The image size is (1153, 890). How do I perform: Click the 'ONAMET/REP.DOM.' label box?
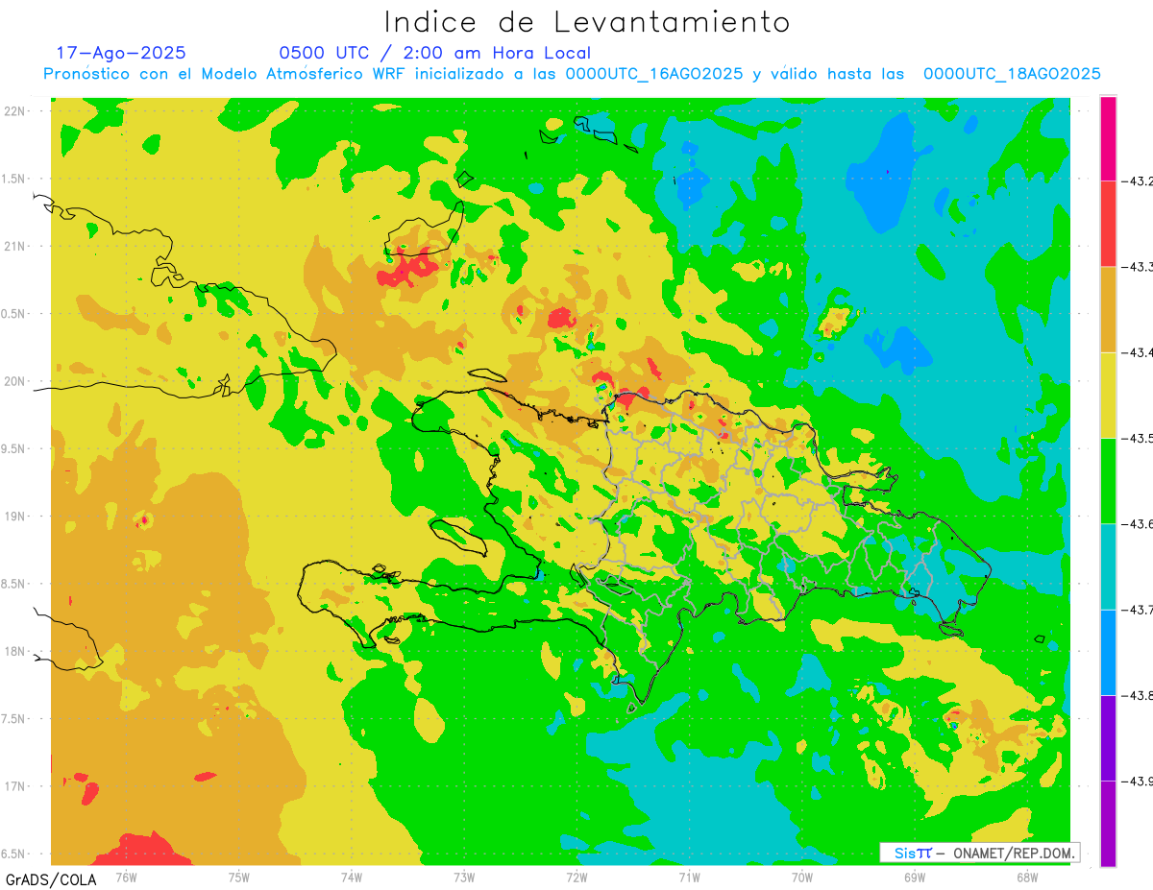980,853
